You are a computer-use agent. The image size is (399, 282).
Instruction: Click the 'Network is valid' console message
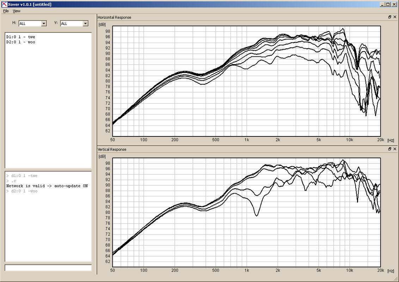tap(47, 186)
